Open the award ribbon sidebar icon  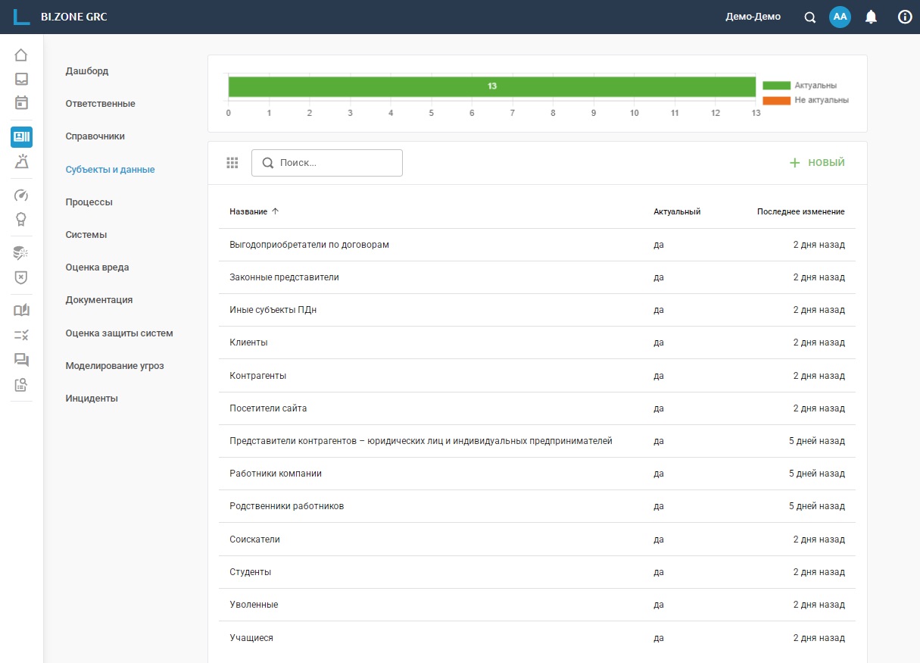21,219
